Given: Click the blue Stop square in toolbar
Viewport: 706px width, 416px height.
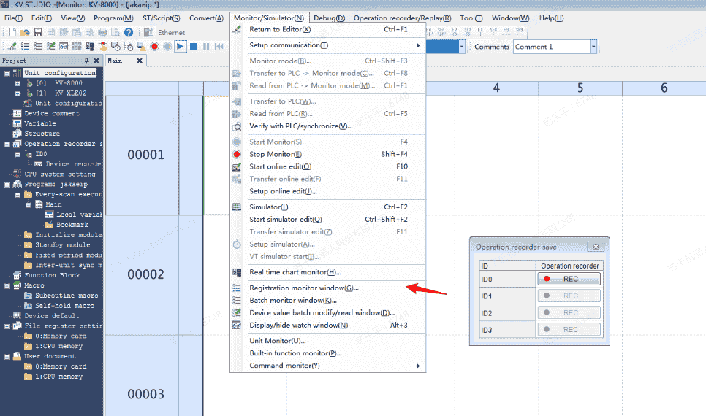Looking at the screenshot, I should (x=194, y=47).
